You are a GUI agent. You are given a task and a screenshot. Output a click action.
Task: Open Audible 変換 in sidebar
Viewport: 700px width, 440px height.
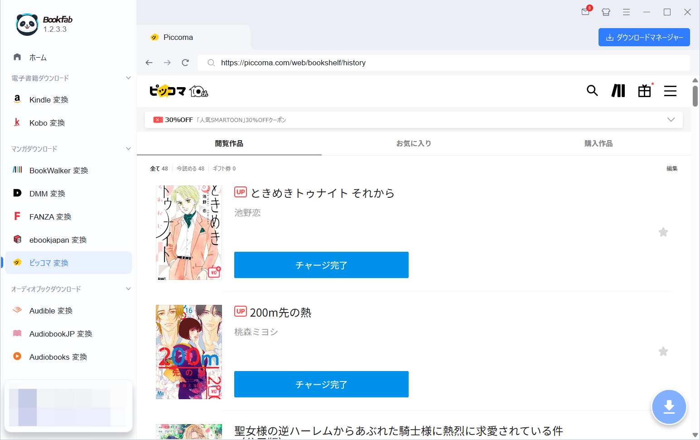click(x=68, y=311)
